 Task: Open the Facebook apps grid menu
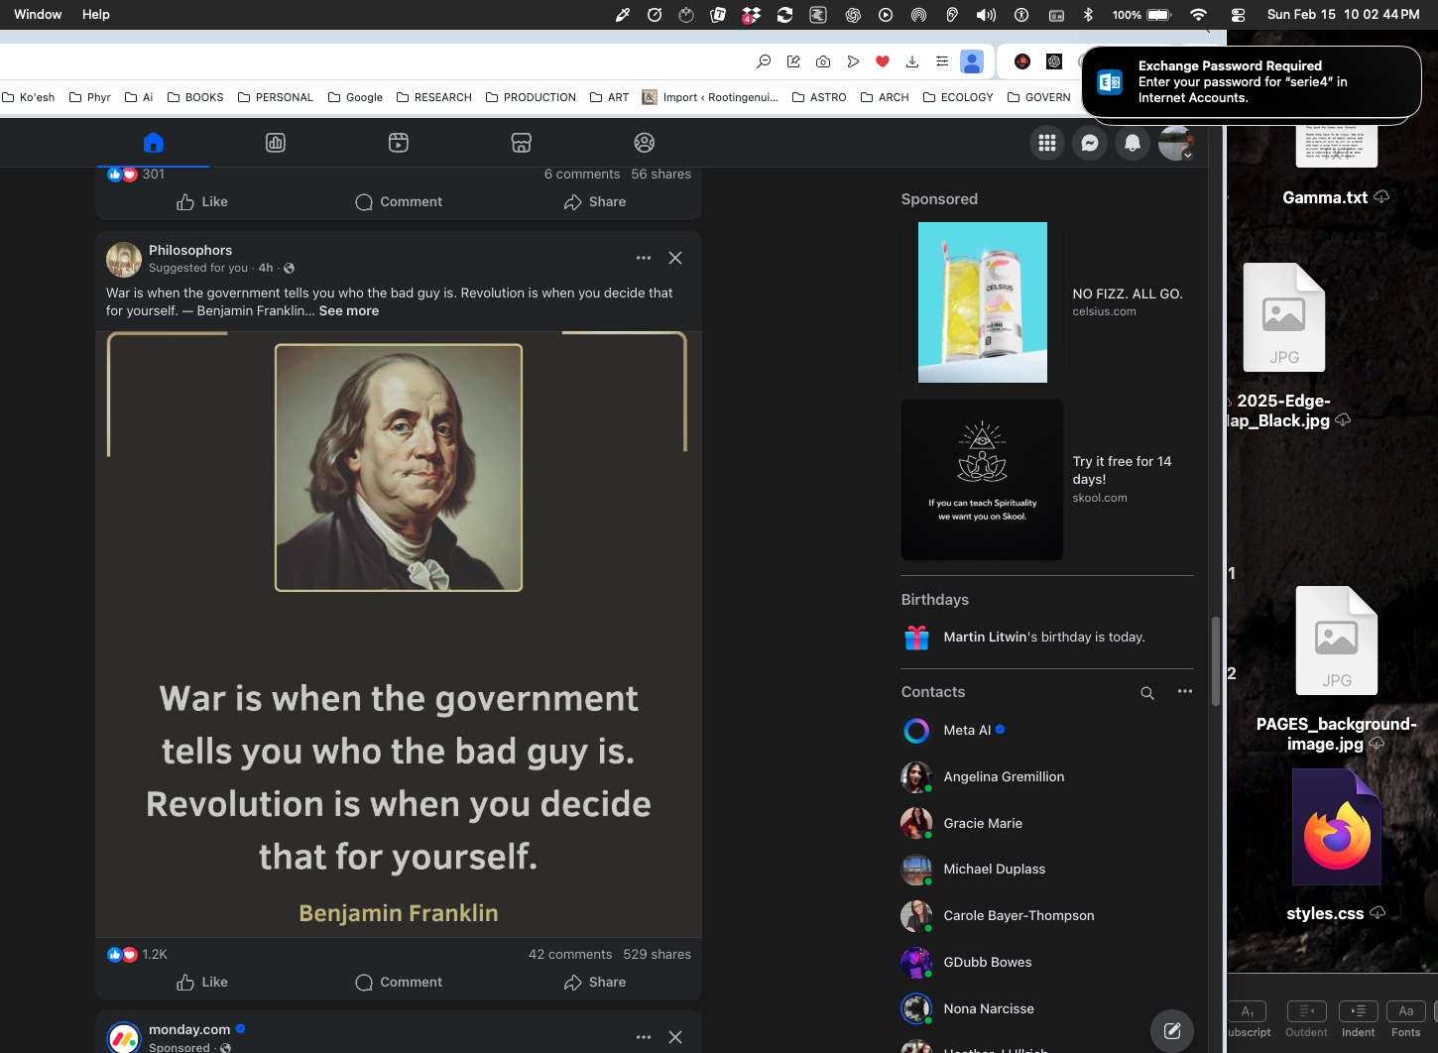(1046, 143)
